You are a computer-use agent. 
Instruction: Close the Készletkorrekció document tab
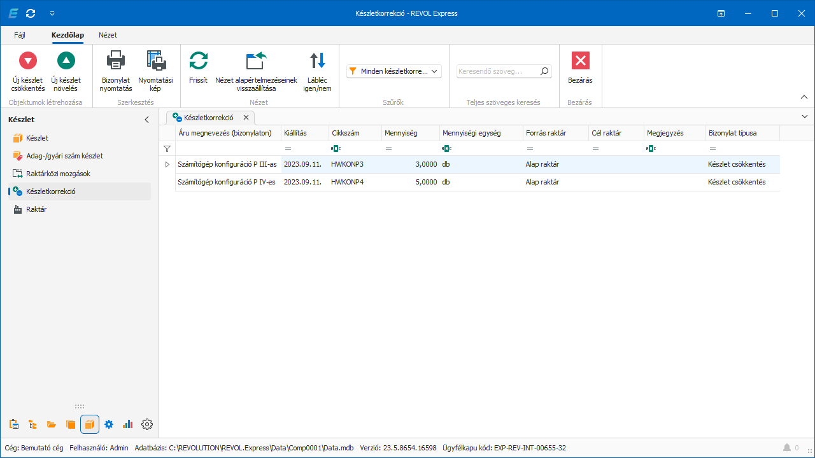pos(246,118)
